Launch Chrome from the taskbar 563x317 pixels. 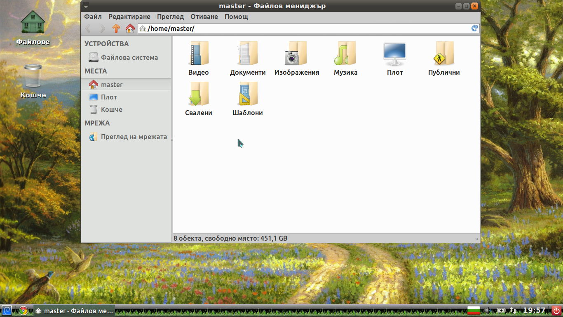[x=23, y=310]
